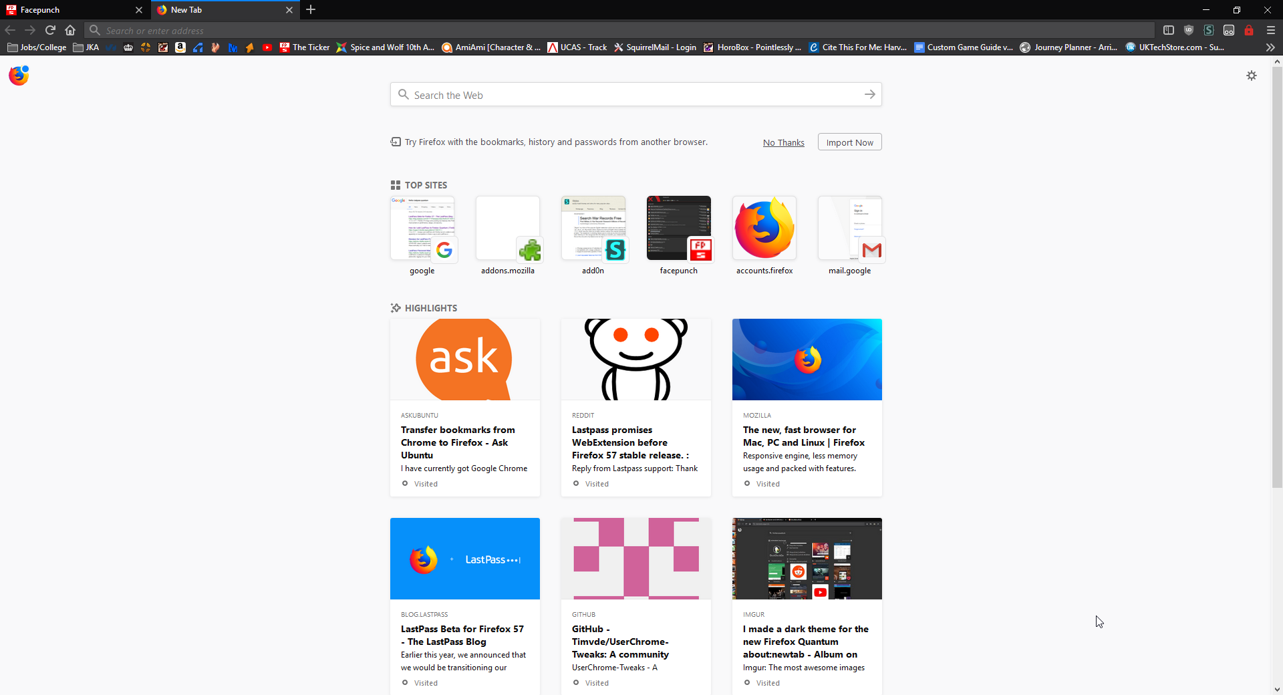Open the Jobs/College bookmarks folder
The width and height of the screenshot is (1283, 695).
[x=37, y=47]
